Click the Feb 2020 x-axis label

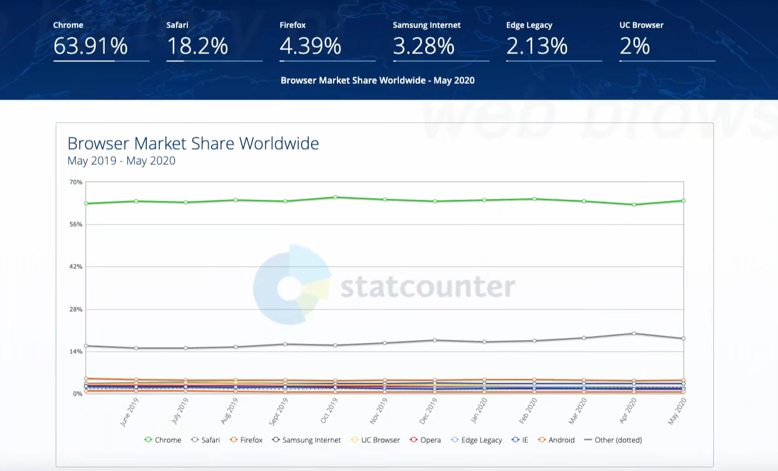[528, 411]
